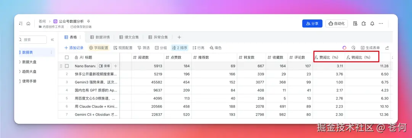Viewport: 412px width, 138px height.
Task: Click 添加记录 to add a record
Action: coord(74,48)
